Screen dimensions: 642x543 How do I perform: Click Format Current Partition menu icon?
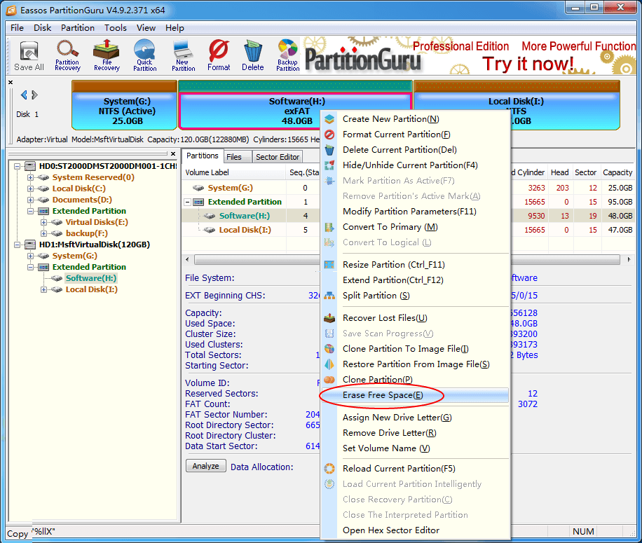point(329,135)
